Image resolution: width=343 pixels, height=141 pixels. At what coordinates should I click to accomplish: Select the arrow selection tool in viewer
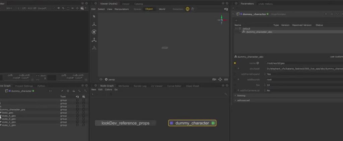[94, 16]
